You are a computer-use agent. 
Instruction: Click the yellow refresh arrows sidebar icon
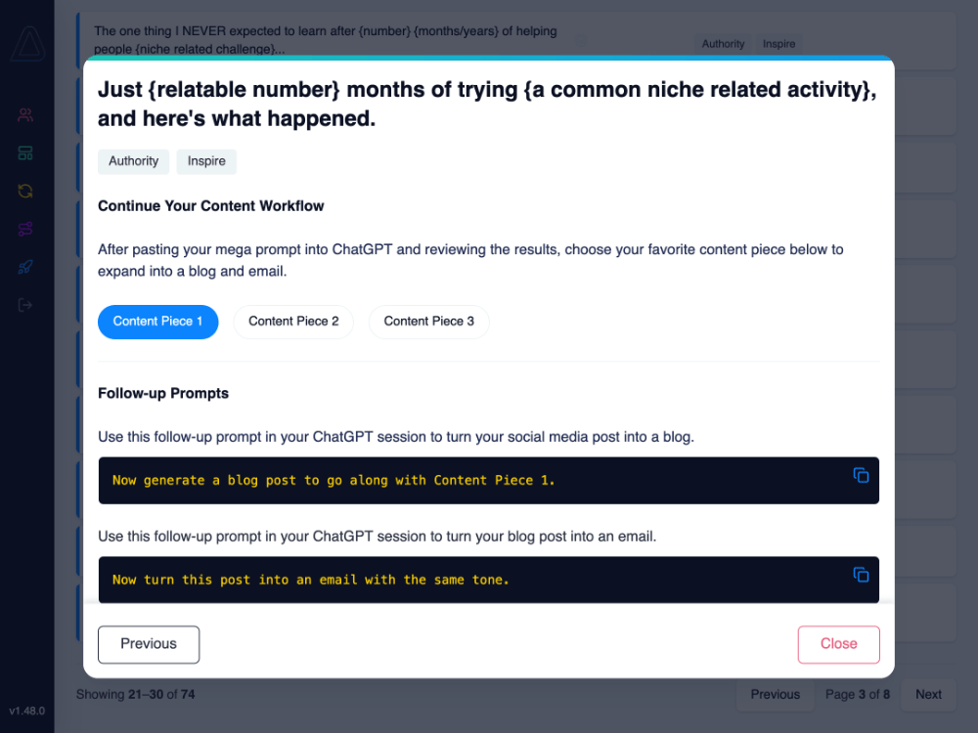pos(25,191)
